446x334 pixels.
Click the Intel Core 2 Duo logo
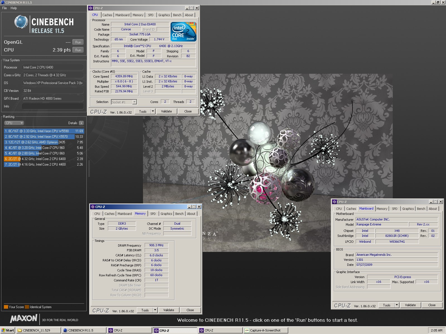(184, 32)
